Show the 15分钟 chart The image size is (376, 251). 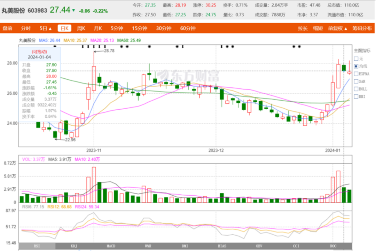point(140,28)
